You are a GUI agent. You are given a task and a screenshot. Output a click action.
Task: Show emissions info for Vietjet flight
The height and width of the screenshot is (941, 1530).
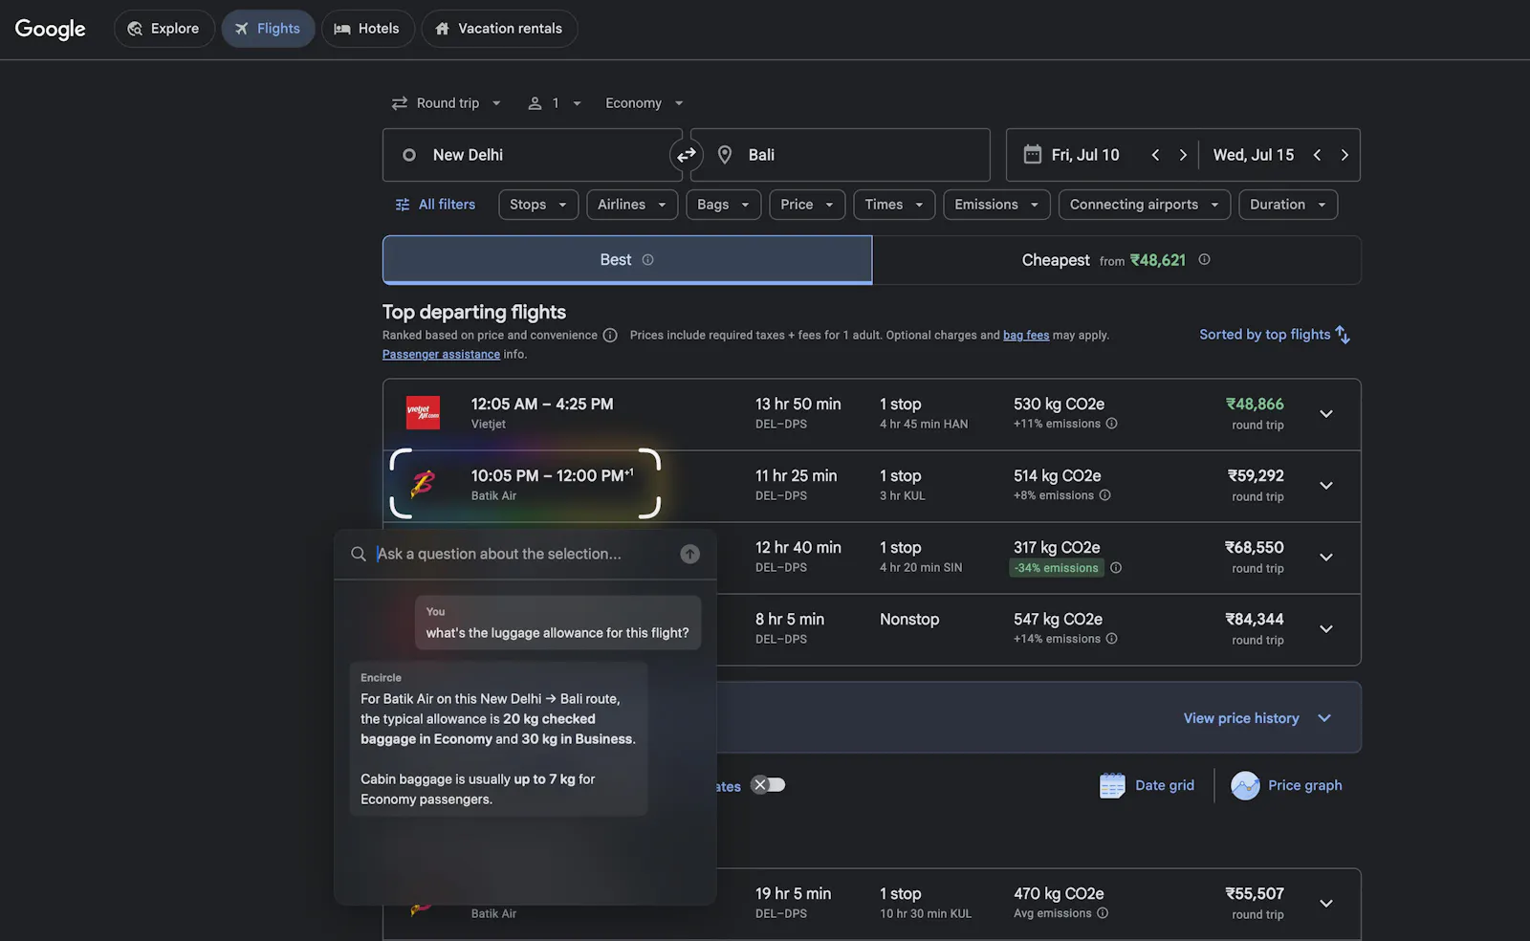[1111, 424]
